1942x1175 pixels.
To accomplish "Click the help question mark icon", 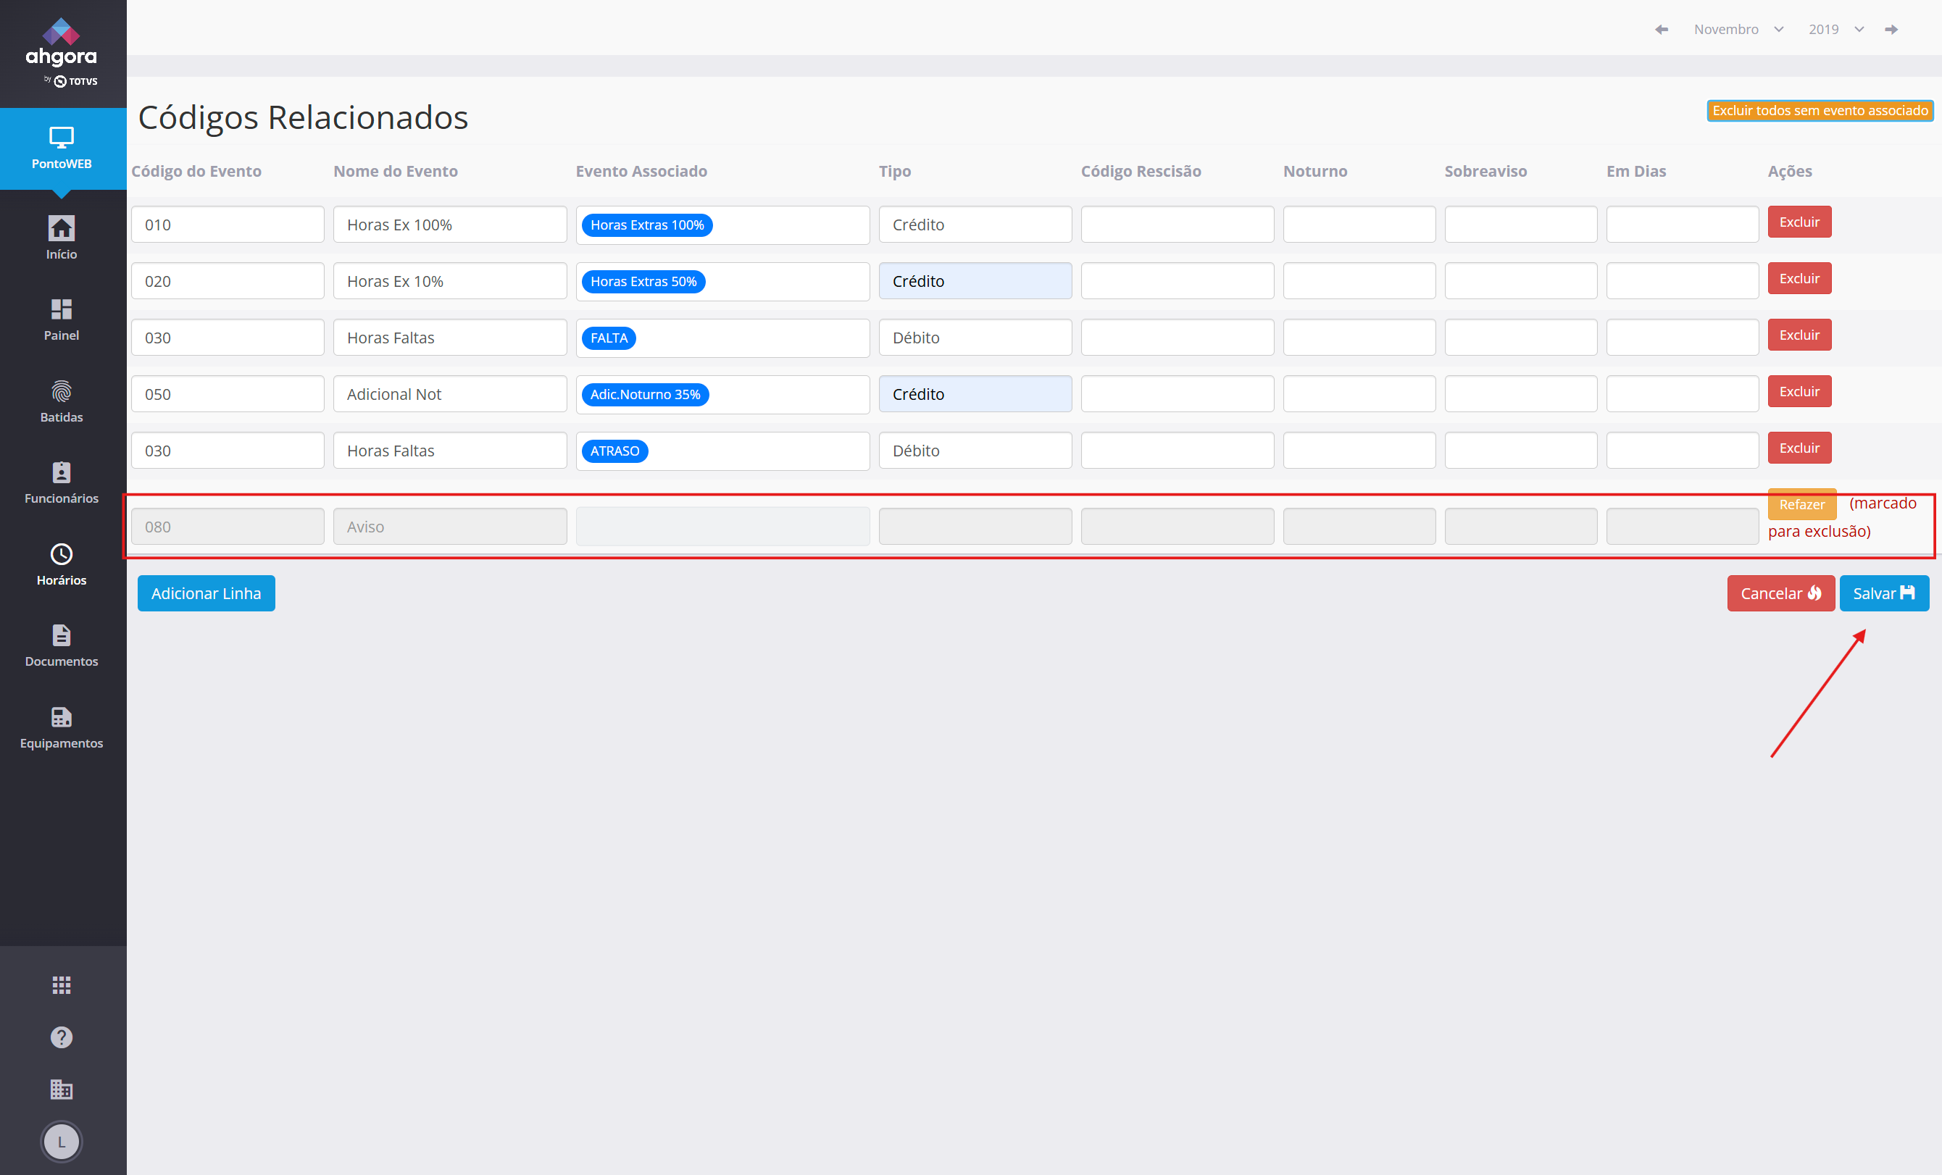I will 62,1037.
